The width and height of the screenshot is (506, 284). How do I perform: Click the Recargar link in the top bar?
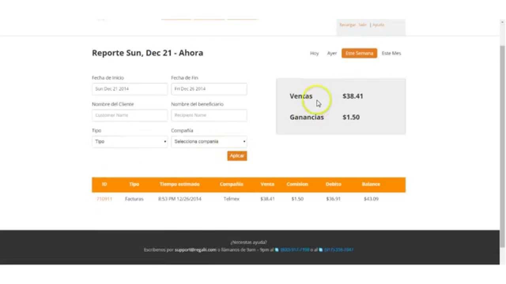click(x=347, y=24)
